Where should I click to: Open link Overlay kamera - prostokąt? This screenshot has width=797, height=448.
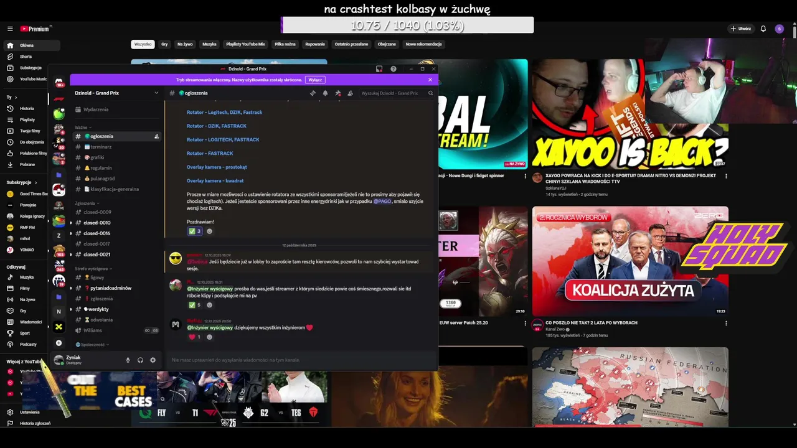(x=217, y=167)
